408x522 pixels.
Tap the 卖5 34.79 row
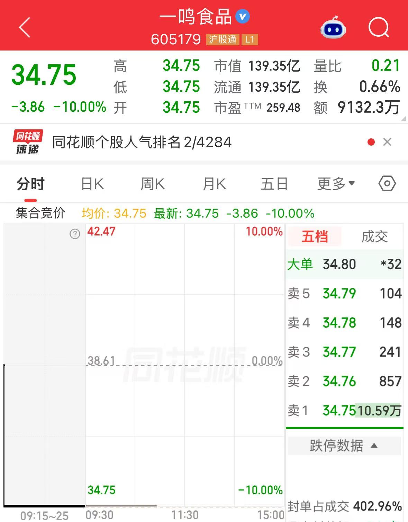(344, 293)
